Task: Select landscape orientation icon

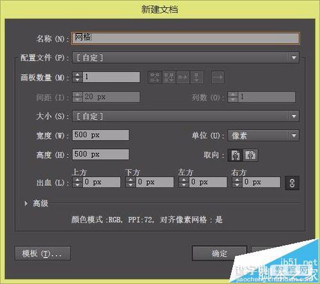Action: 251,155
